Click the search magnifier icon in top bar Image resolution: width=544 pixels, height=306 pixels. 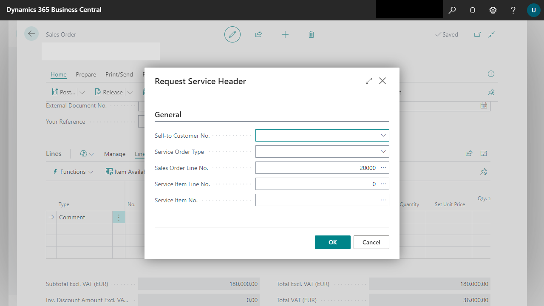(452, 10)
